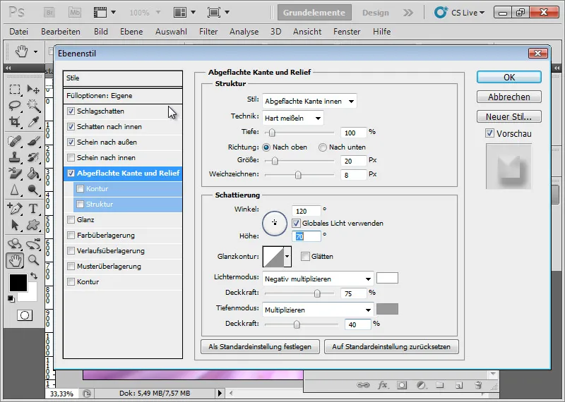The height and width of the screenshot is (402, 565).
Task: Select the Hand tool in toolbox
Action: (15, 260)
